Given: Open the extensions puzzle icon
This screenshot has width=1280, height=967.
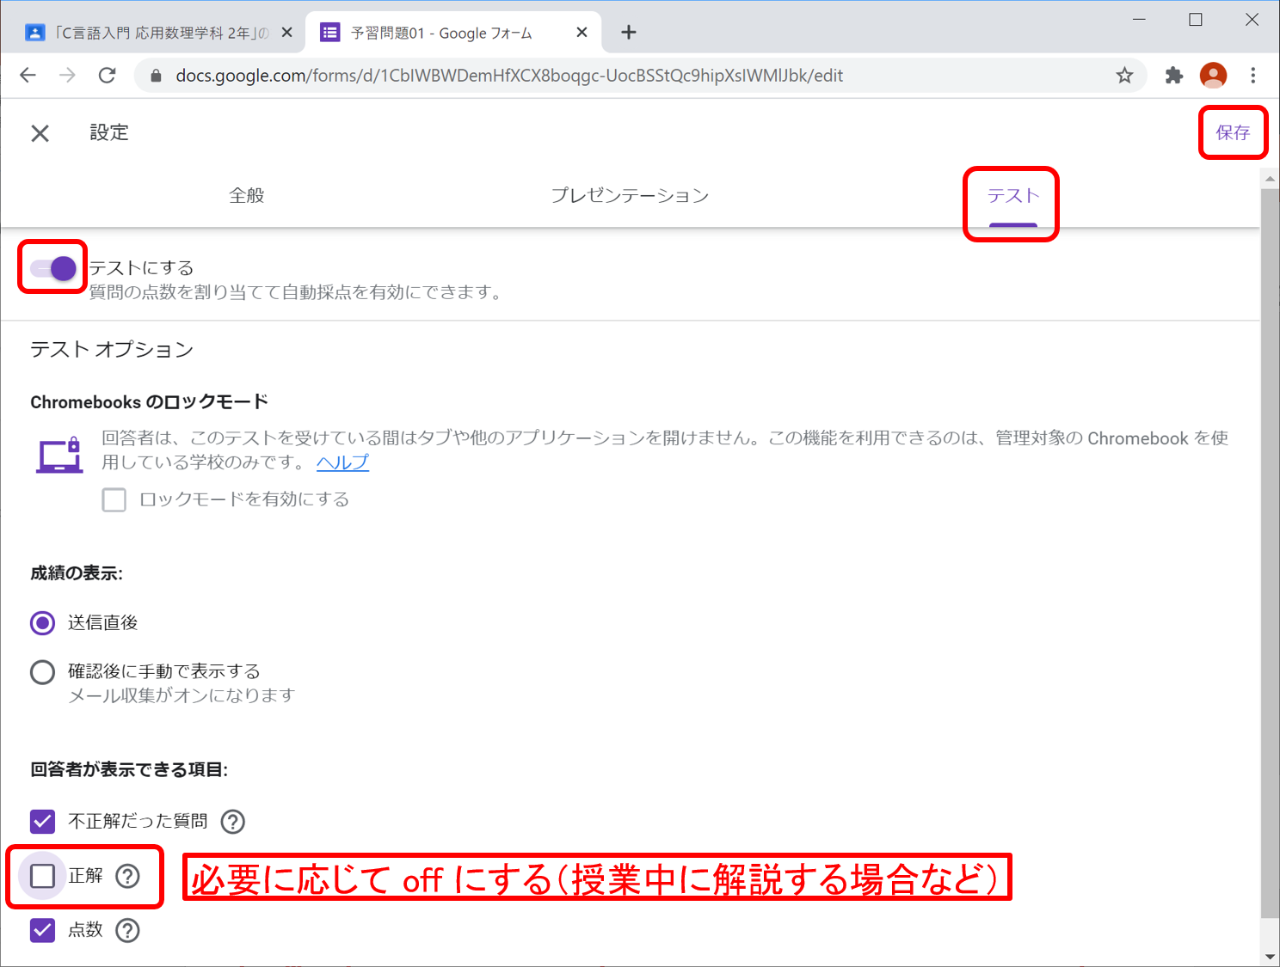Looking at the screenshot, I should [1174, 76].
